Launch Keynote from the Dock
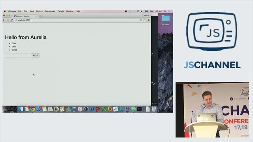 click(74, 109)
